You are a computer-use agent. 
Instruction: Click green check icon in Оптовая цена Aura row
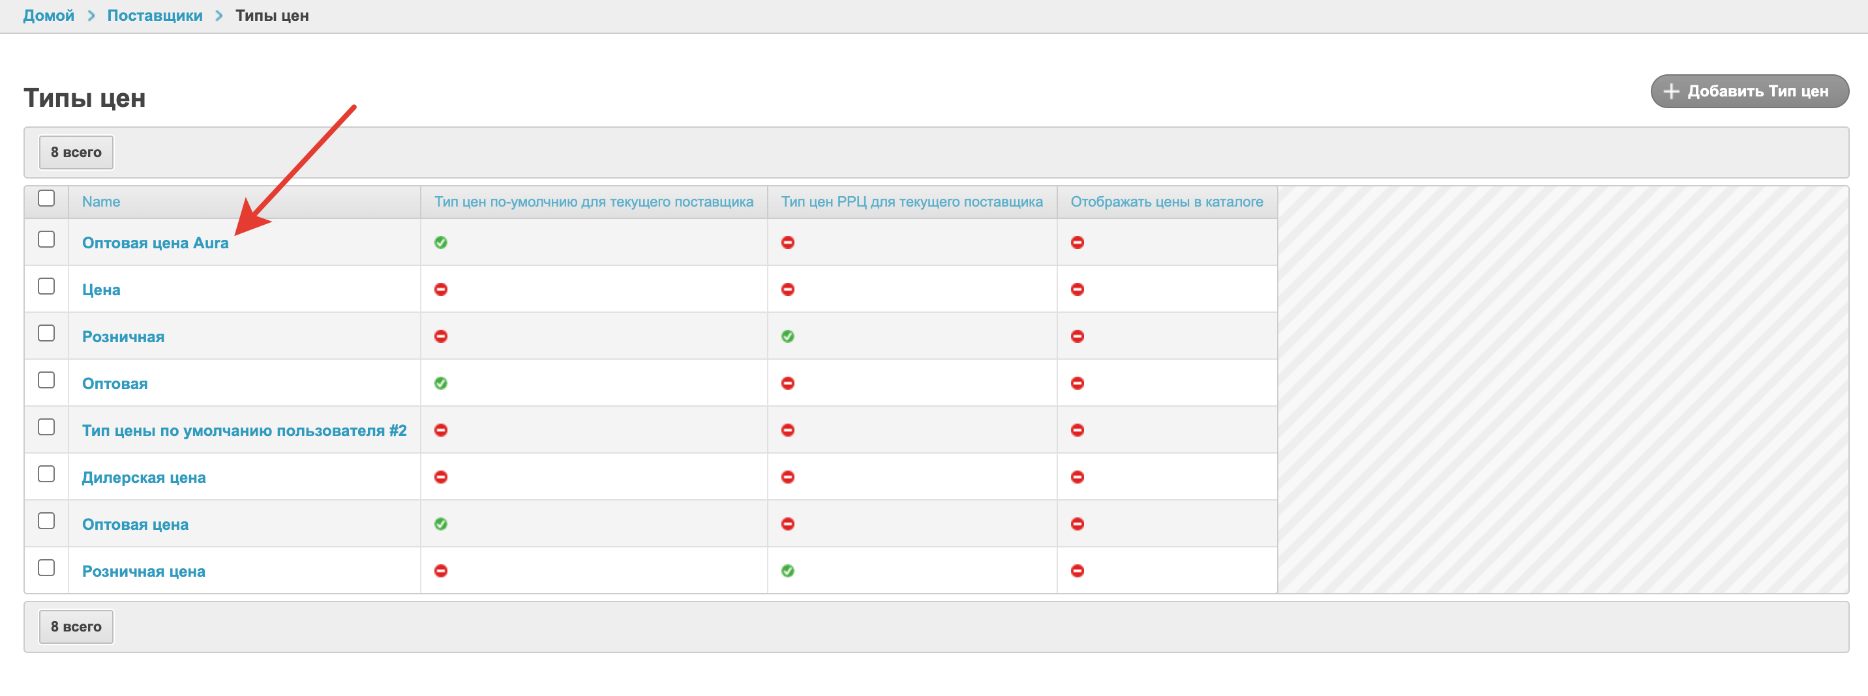pos(440,242)
